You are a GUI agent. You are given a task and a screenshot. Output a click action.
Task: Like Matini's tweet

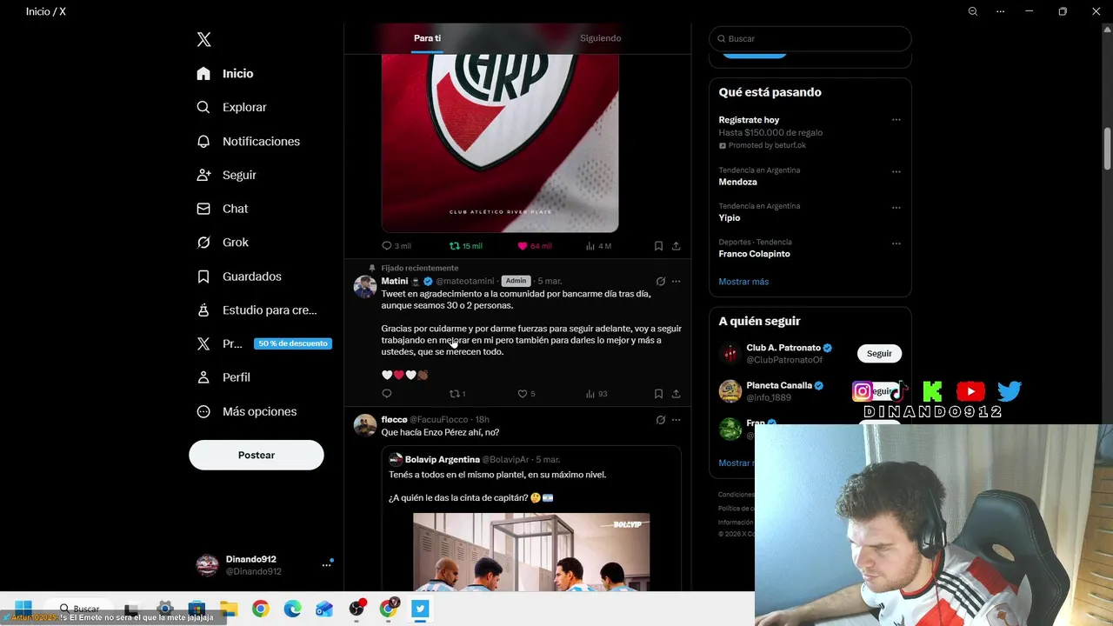tap(526, 394)
